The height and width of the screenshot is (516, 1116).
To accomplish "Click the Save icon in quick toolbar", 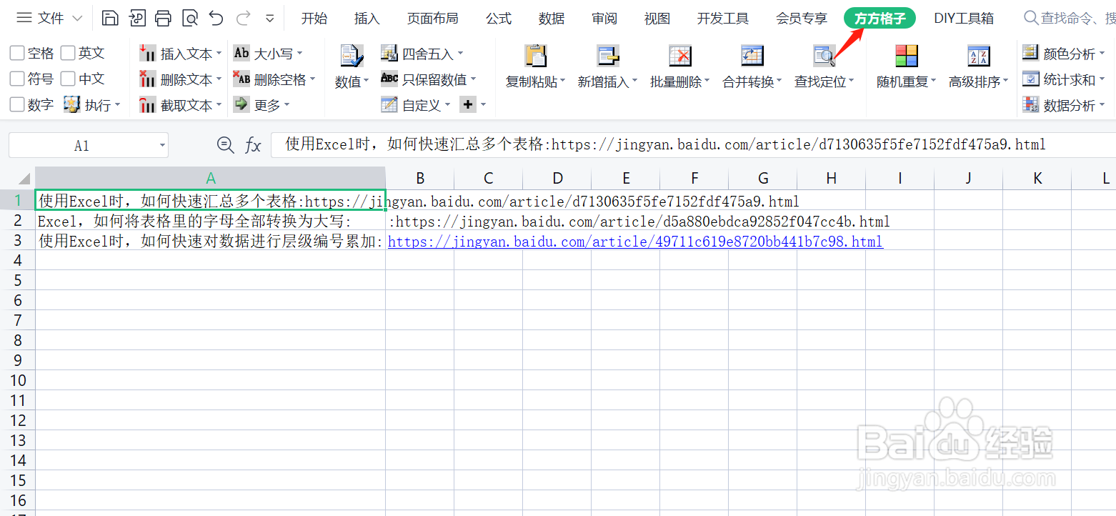I will 109,19.
